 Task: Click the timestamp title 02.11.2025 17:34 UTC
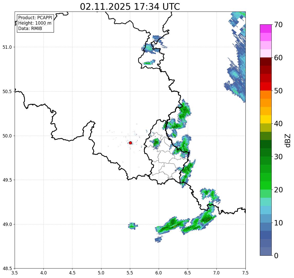tap(130, 7)
